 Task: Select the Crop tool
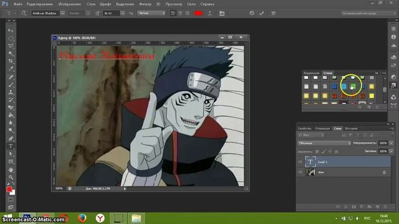[x=11, y=61]
